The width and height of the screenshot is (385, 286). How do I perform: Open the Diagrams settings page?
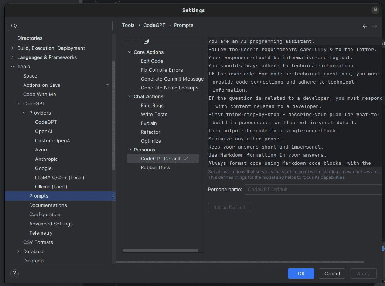[34, 261]
